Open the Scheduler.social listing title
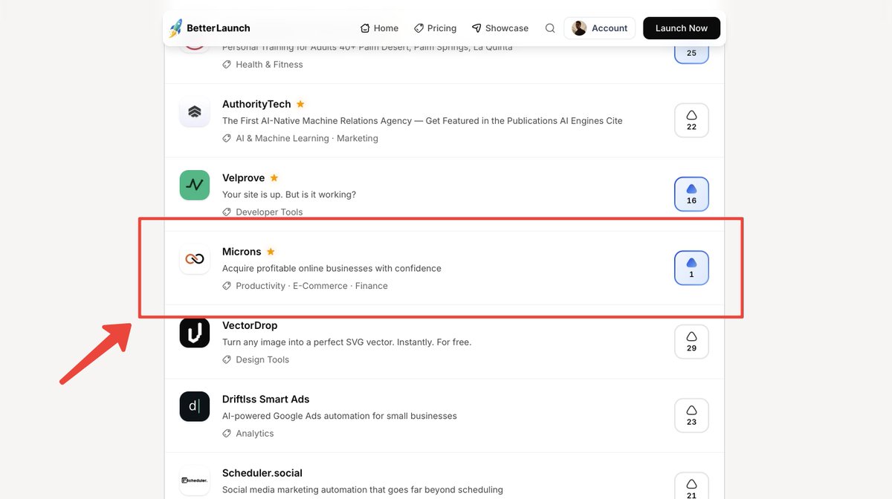892x499 pixels. pos(262,473)
